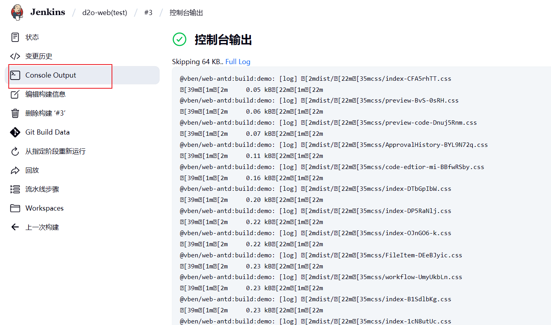Click the code brackets change history icon
The image size is (551, 325).
coord(15,56)
